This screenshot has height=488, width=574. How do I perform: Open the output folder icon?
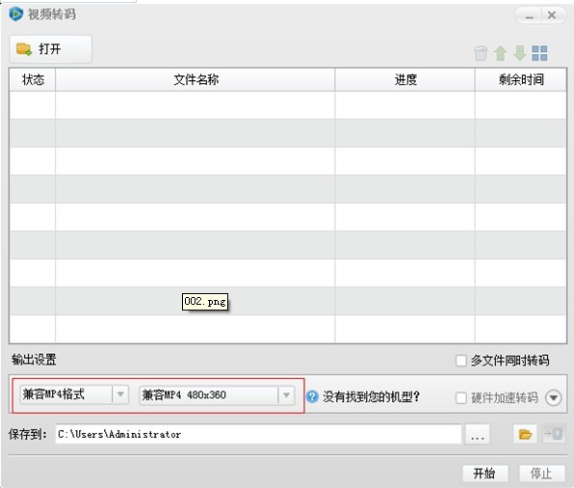[x=525, y=434]
